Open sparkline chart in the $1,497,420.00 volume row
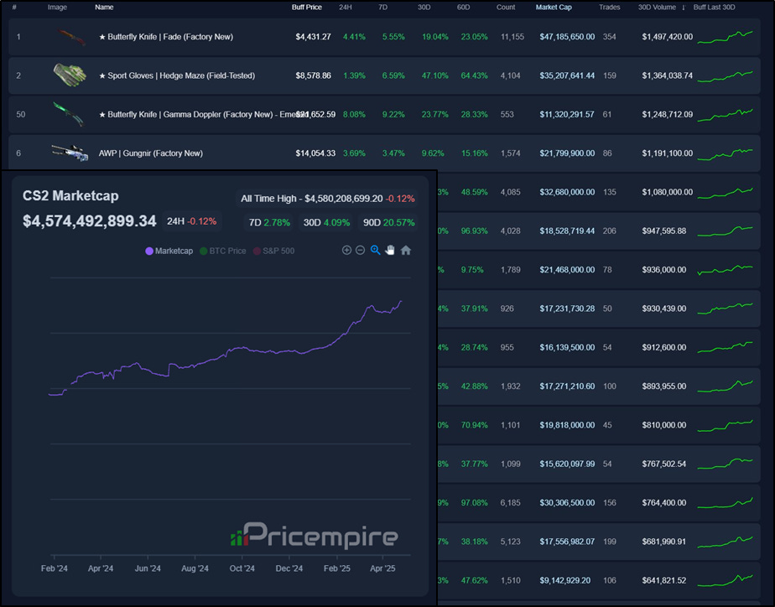This screenshot has width=775, height=607. [x=725, y=37]
